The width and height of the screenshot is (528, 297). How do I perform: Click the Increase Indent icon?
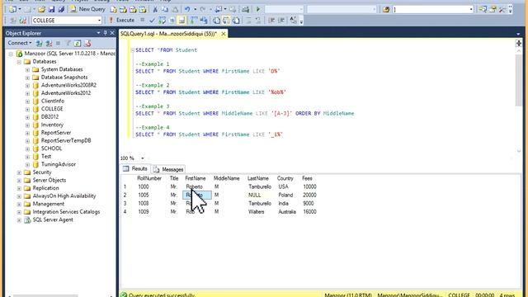click(281, 21)
